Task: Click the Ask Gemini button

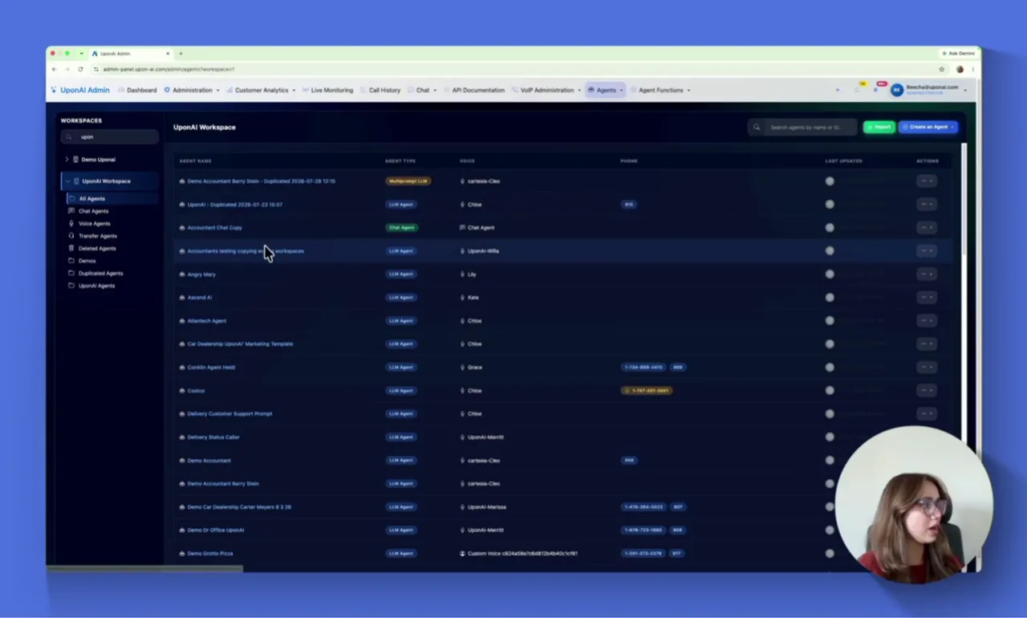Action: click(x=959, y=54)
